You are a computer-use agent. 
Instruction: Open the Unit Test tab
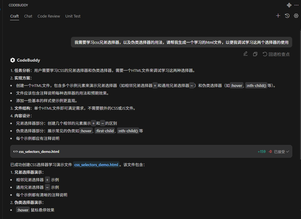coord(73,16)
